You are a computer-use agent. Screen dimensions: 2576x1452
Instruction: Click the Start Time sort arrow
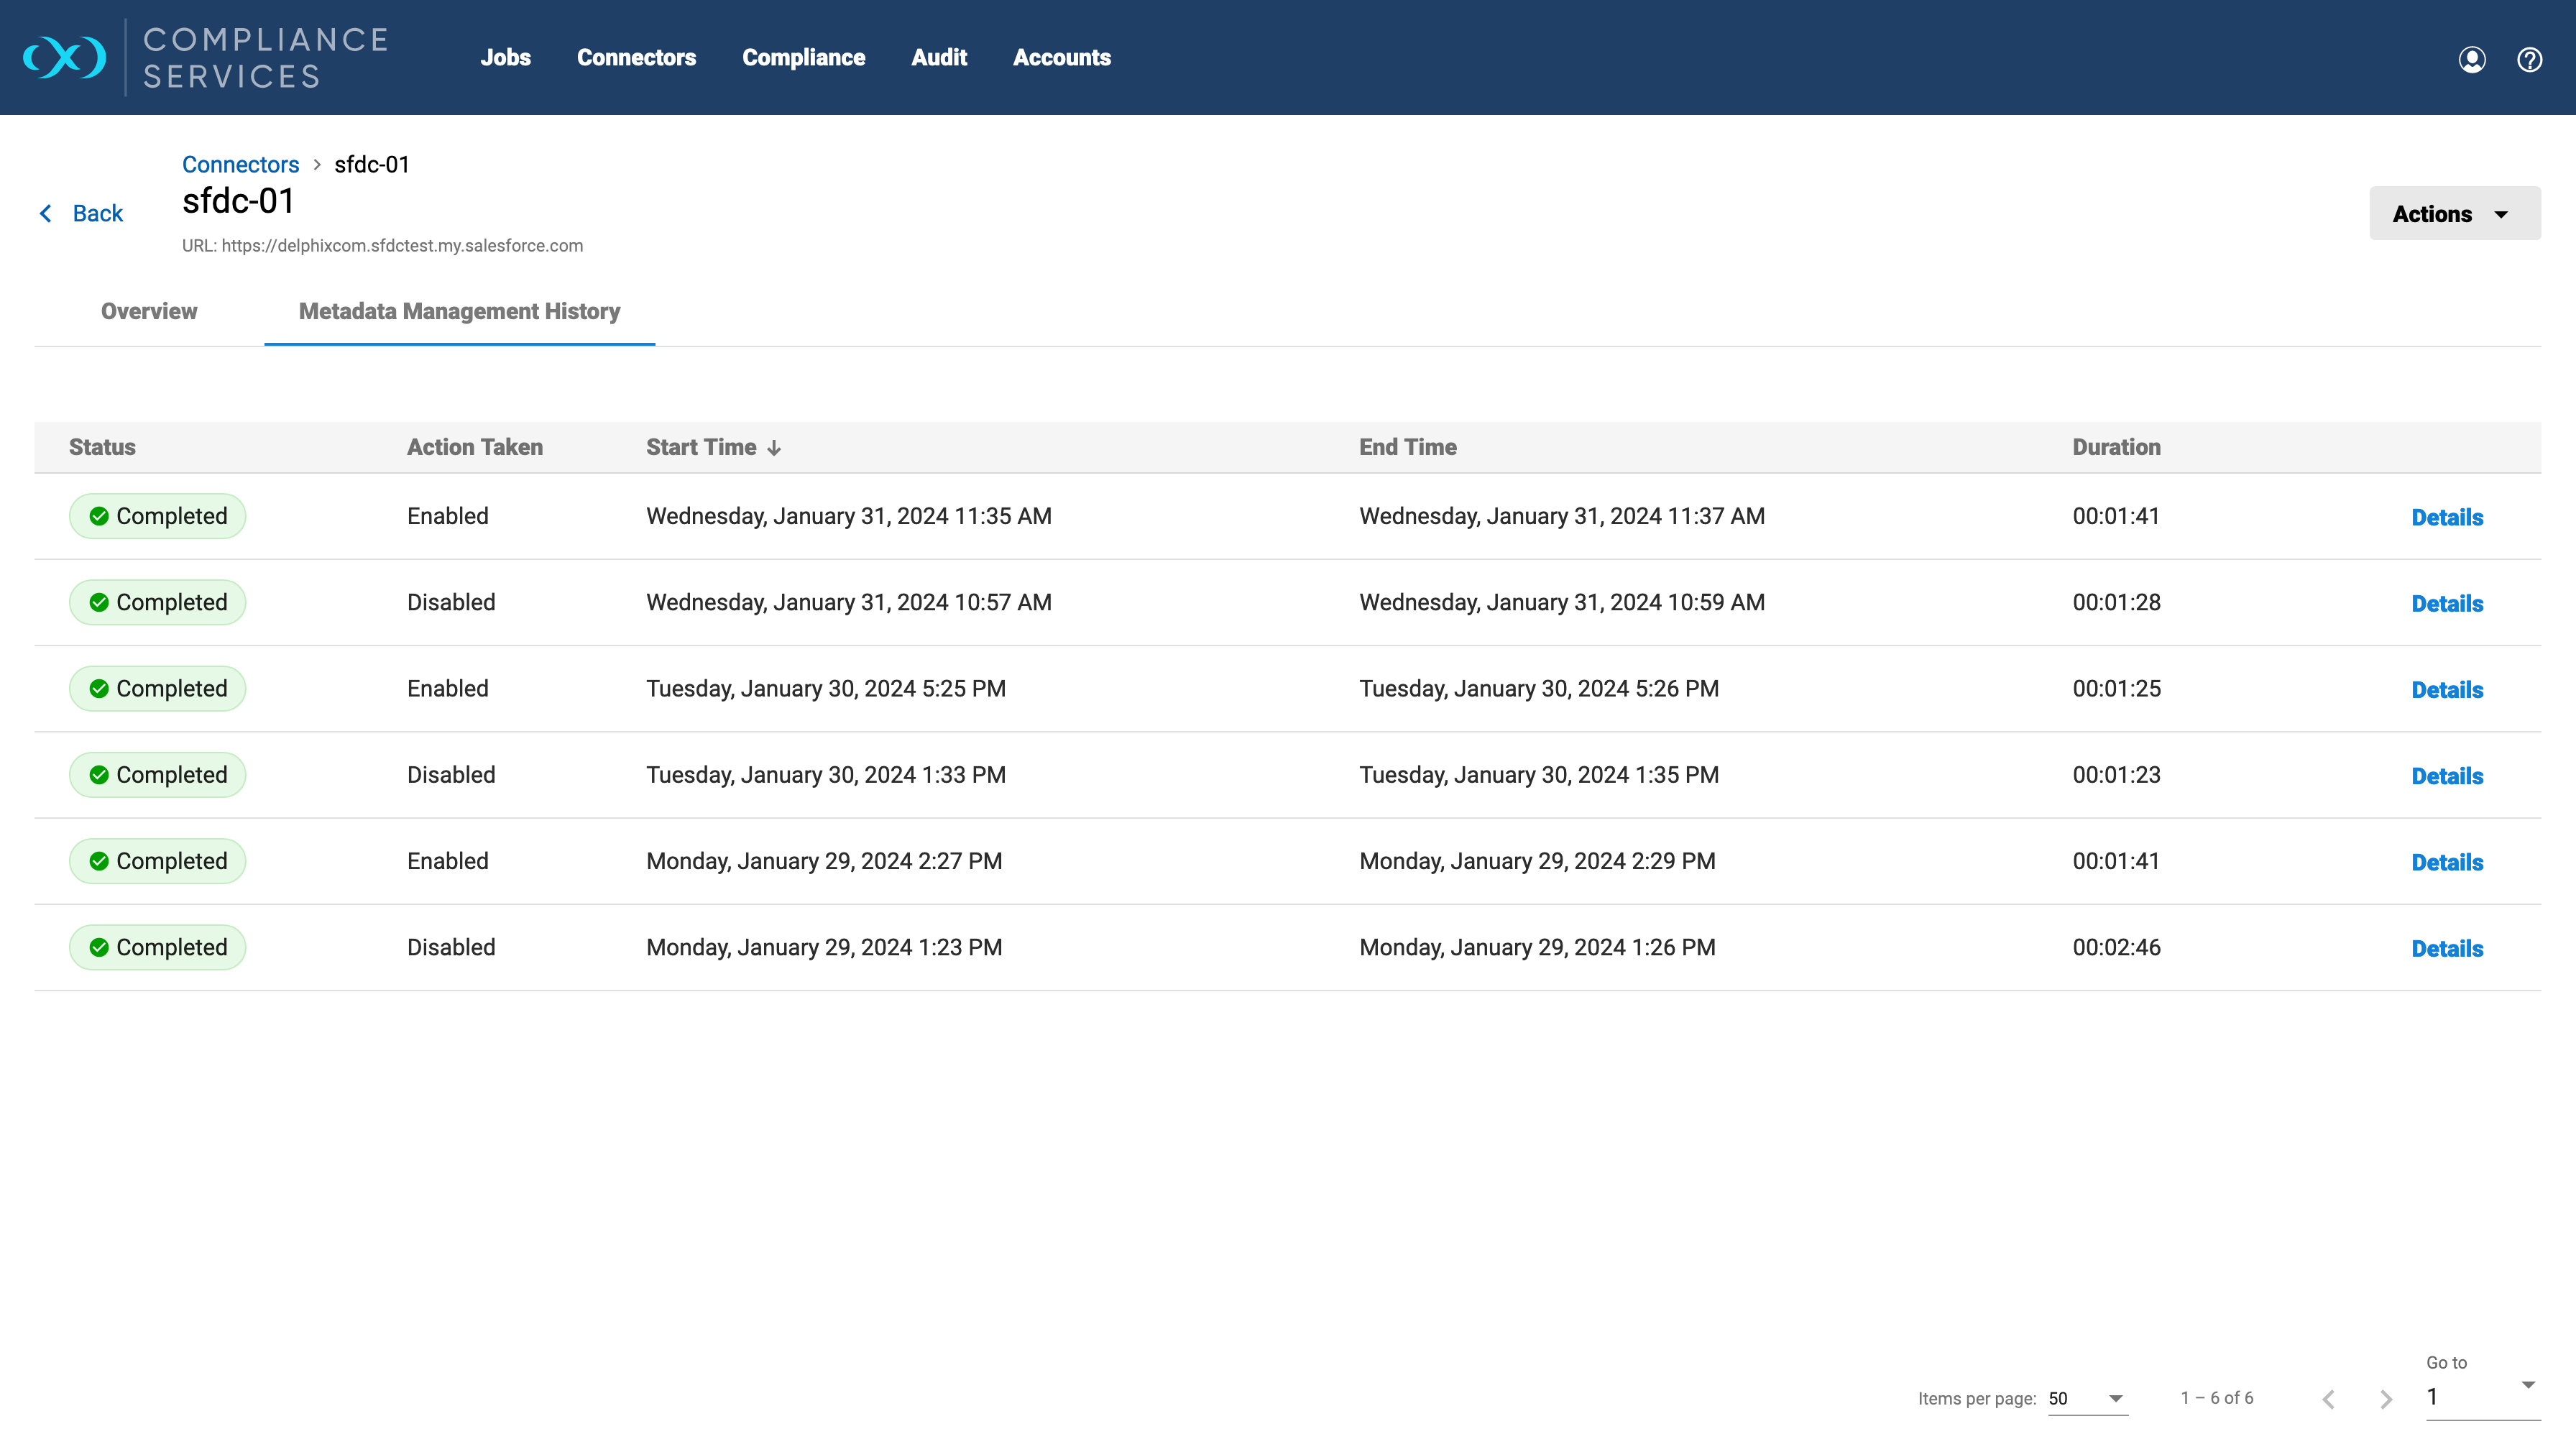point(774,448)
